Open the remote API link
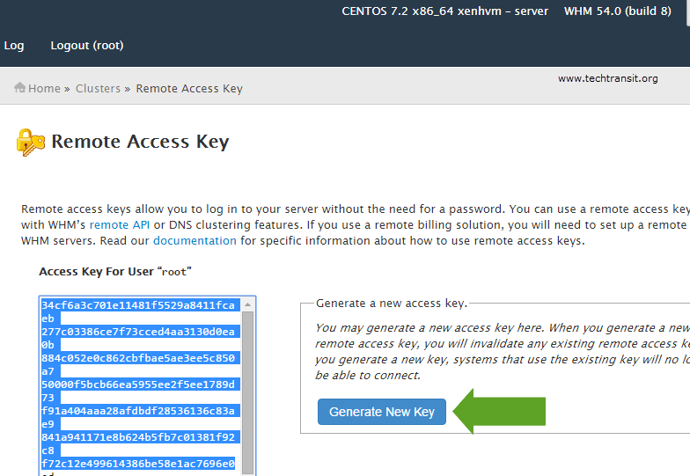This screenshot has width=690, height=476. tap(120, 225)
